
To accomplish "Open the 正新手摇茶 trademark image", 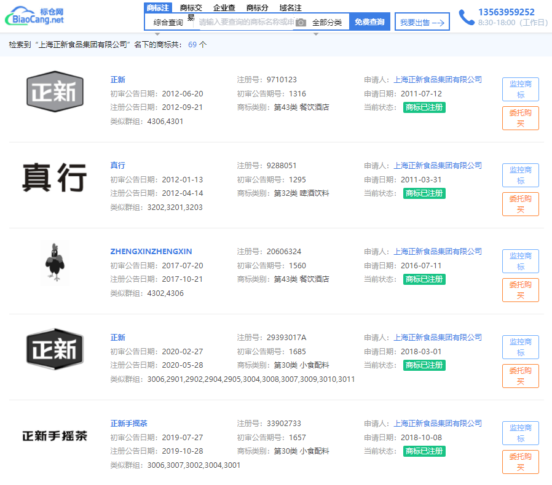I will tap(55, 436).
